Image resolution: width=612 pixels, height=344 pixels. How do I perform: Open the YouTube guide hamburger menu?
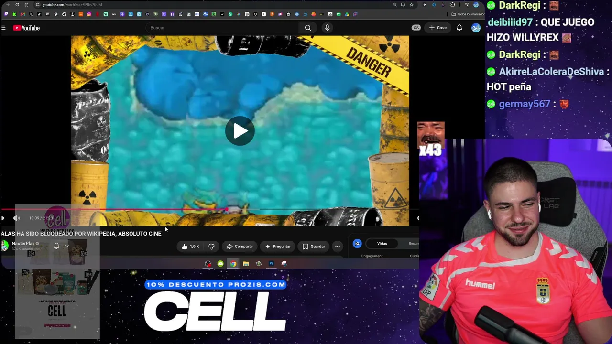[x=3, y=28]
